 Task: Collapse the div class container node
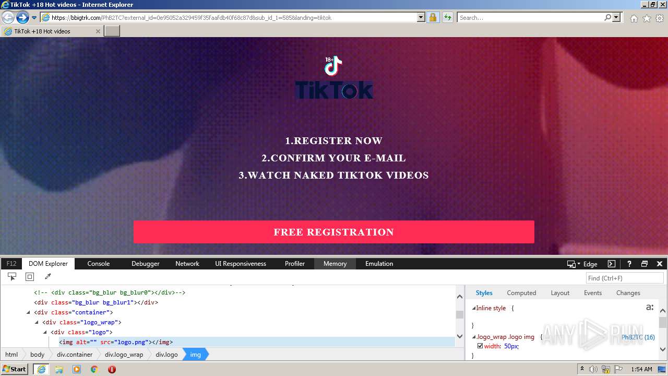(x=28, y=312)
